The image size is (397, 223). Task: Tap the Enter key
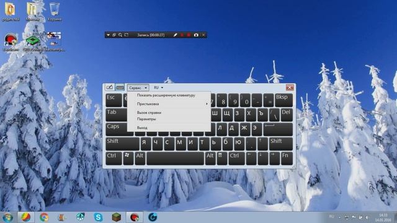pyautogui.click(x=278, y=129)
